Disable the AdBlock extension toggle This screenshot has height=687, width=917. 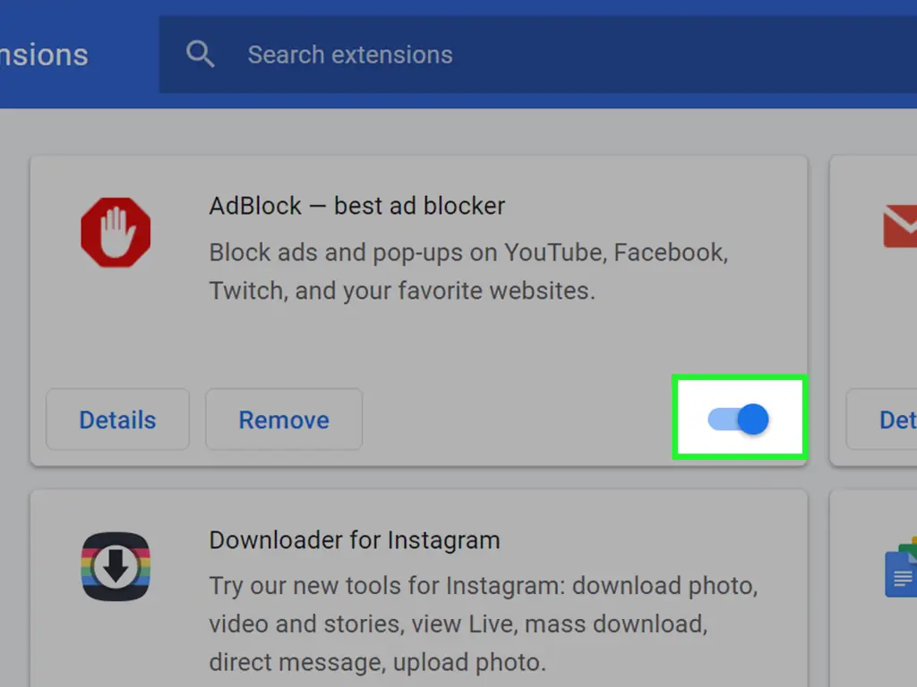pyautogui.click(x=740, y=419)
